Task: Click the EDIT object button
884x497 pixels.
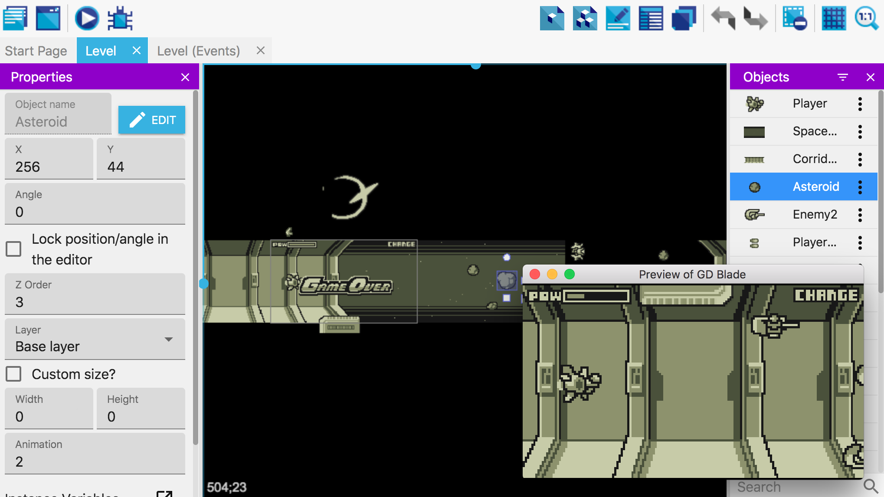Action: (x=152, y=120)
